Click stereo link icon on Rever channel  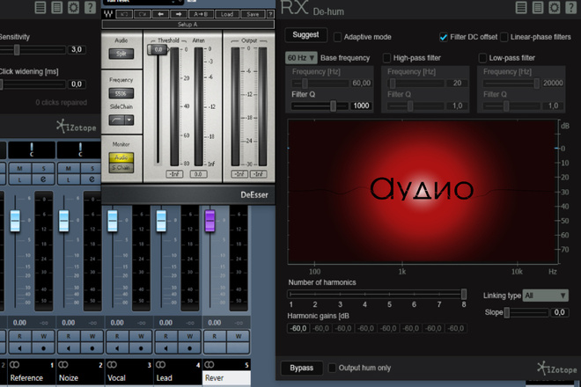[210, 365]
